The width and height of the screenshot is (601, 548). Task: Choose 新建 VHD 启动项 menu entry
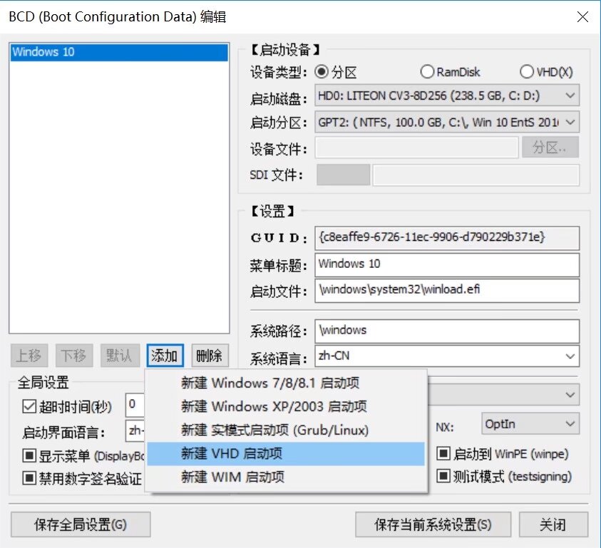tap(286, 454)
